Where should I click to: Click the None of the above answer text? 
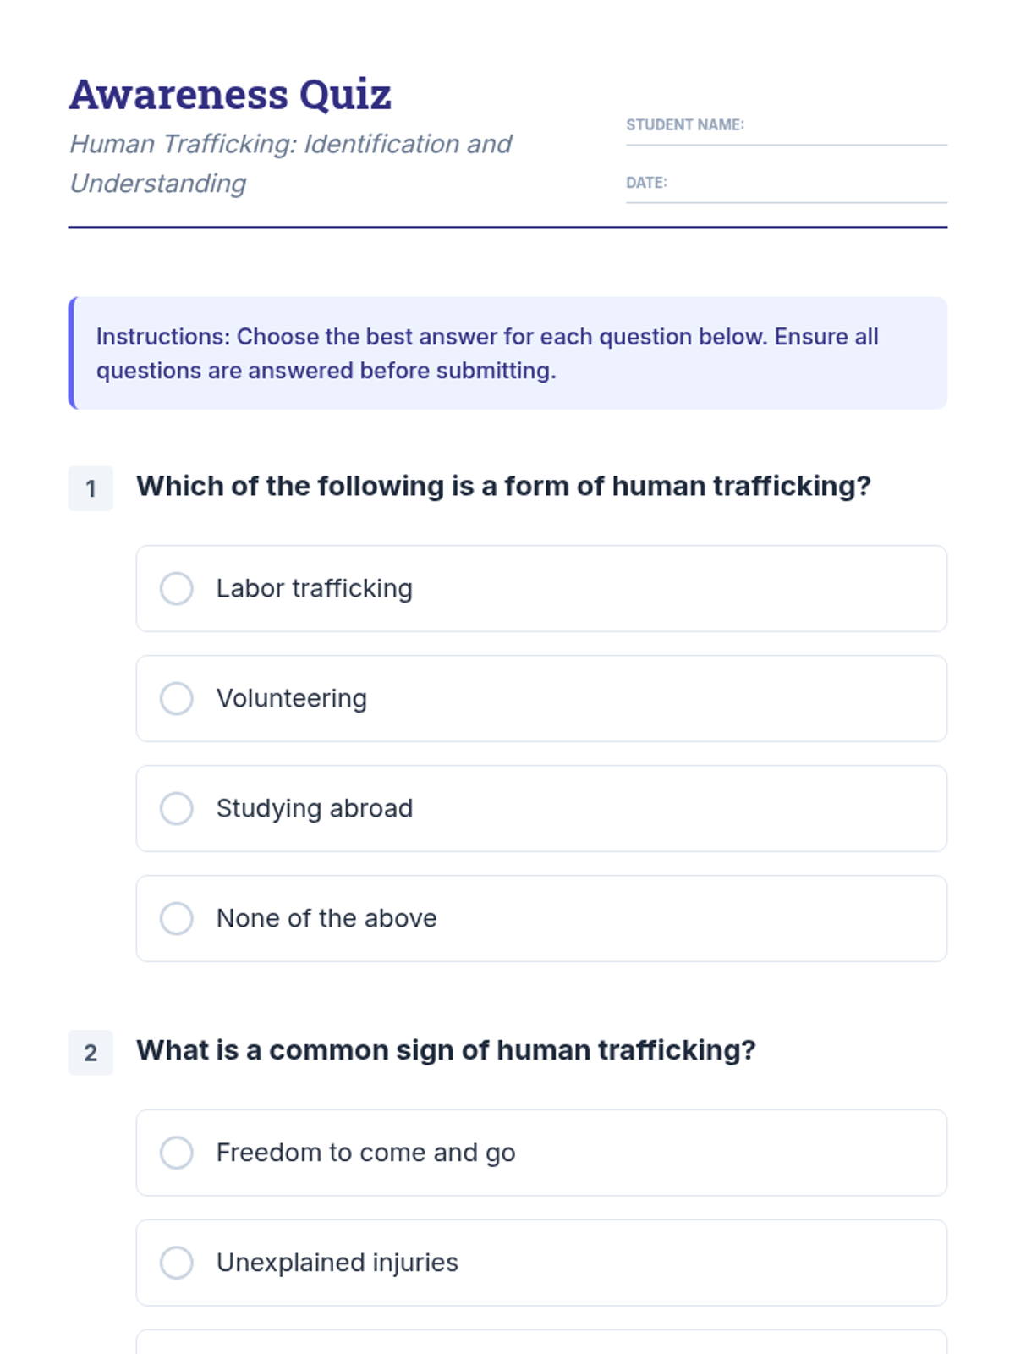pyautogui.click(x=326, y=918)
